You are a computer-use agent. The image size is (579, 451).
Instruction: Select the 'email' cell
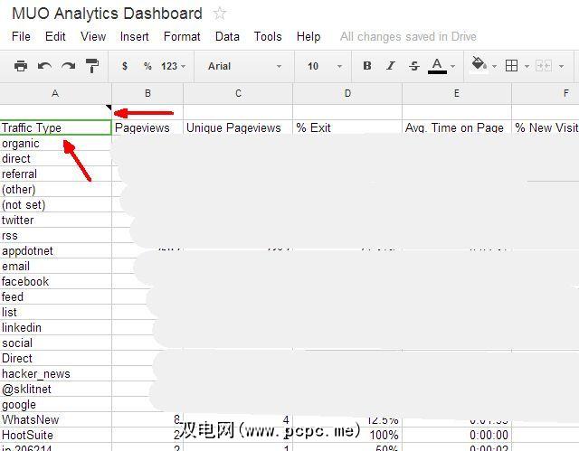tap(55, 266)
